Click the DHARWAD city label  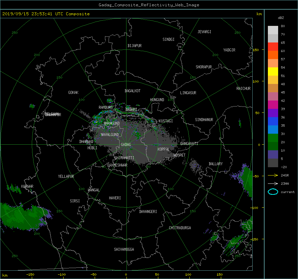86,142
